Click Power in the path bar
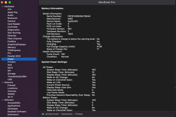 [79, 114]
